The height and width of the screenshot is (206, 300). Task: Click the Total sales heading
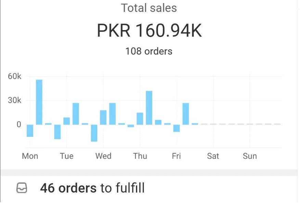149,8
